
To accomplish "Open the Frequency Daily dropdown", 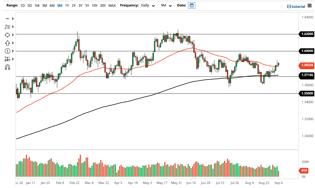I will (147, 5).
